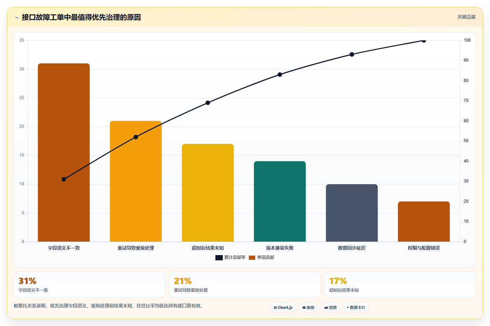Image resolution: width=490 pixels, height=326 pixels.
Task: Open the 31% 字段语义不一致 card
Action: [x=90, y=284]
